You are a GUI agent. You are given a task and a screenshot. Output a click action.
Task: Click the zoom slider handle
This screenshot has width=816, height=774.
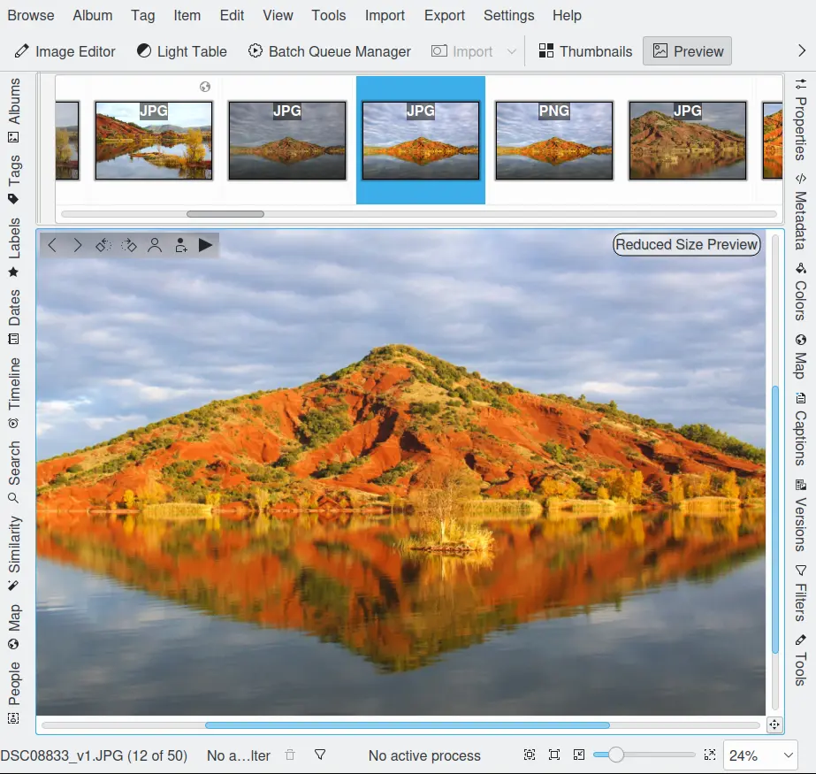coord(616,755)
